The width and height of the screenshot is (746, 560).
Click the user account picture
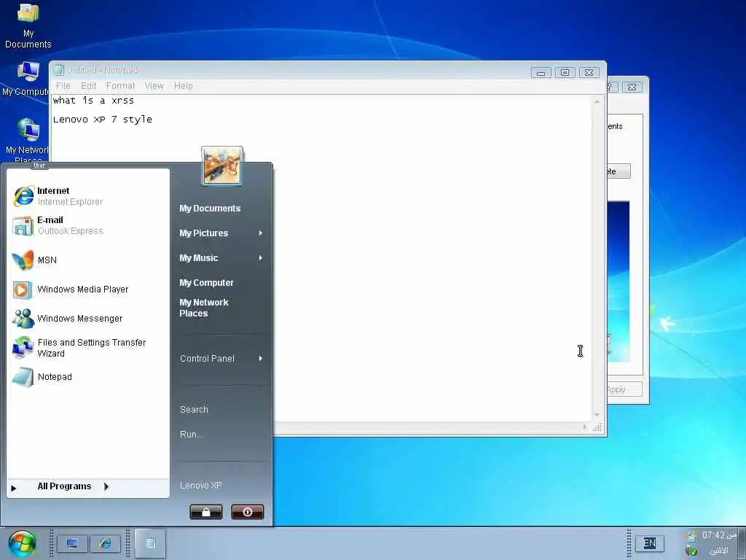coord(222,166)
